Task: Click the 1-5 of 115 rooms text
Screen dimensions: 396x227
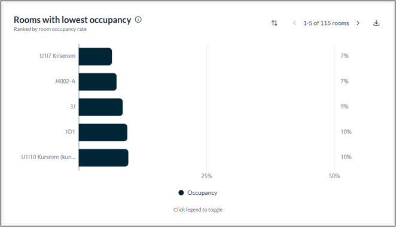Action: pos(326,23)
